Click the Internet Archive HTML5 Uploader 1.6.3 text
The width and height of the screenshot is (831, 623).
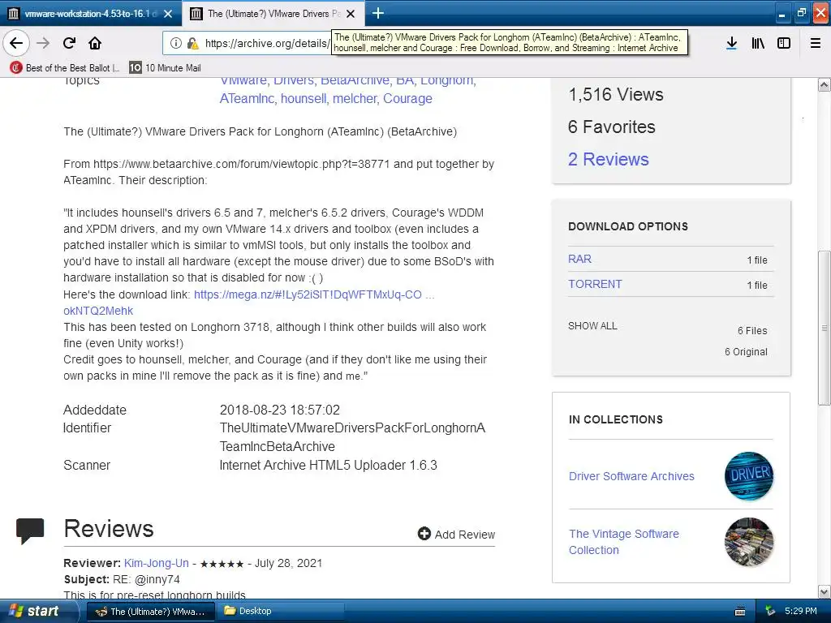click(x=328, y=465)
